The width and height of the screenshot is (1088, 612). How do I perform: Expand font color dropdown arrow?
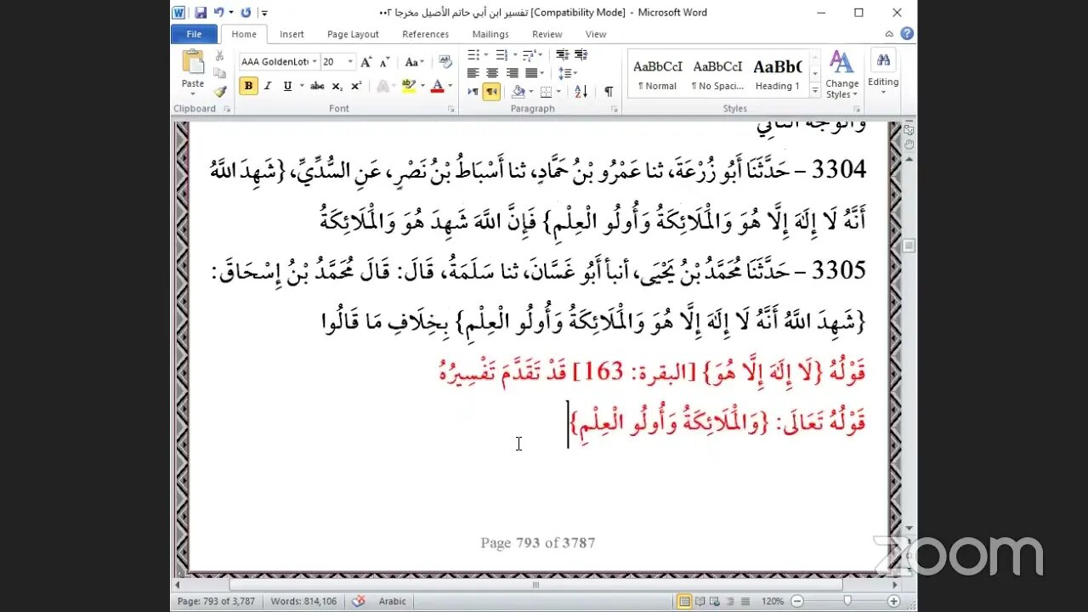[450, 86]
